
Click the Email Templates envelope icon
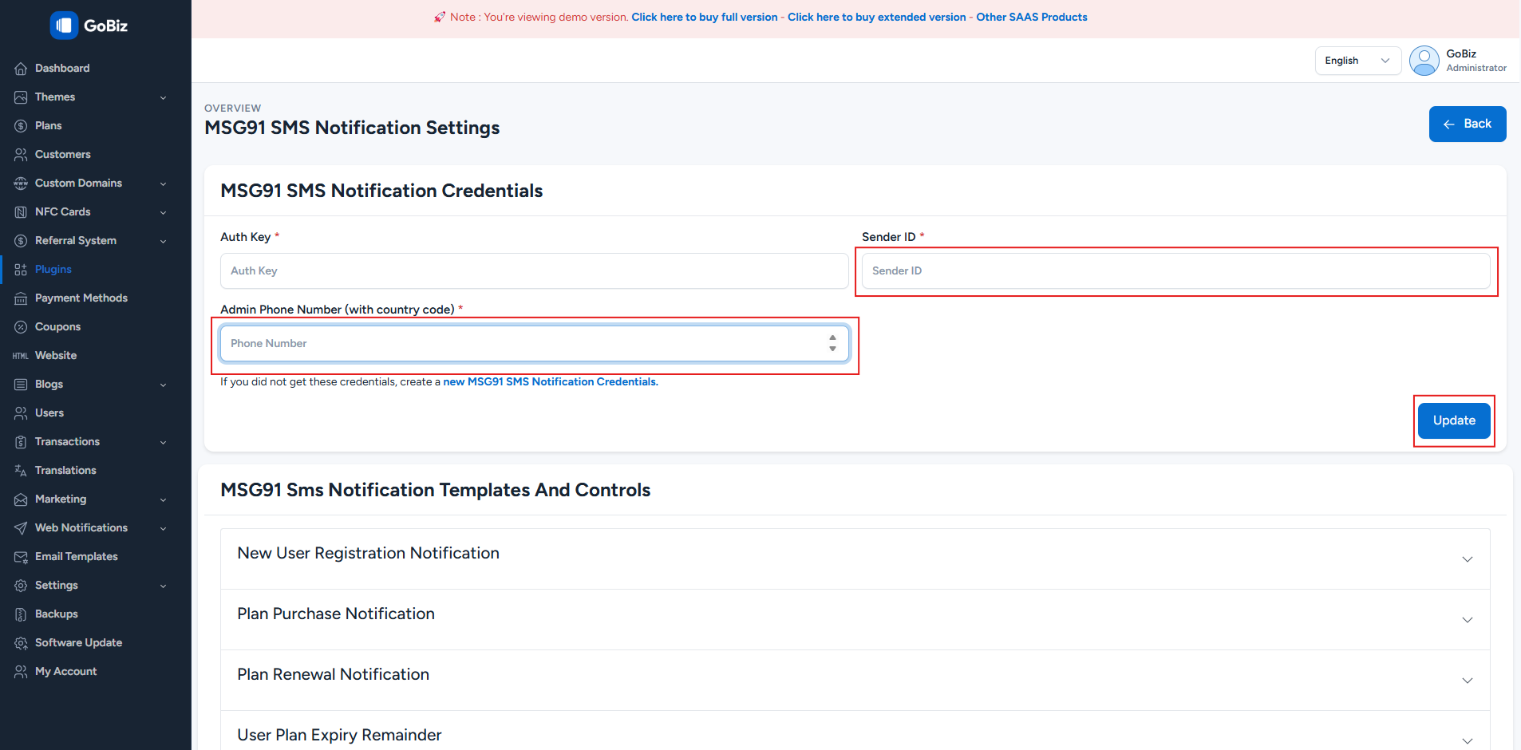(x=21, y=557)
